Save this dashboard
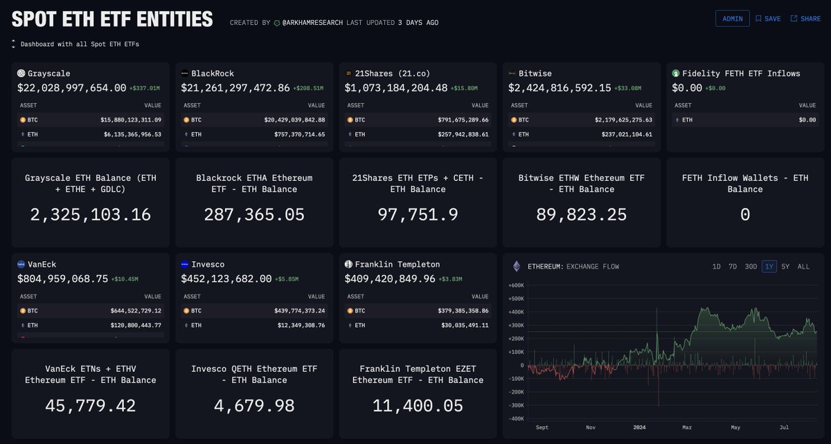Viewport: 831px width, 444px height. [769, 19]
